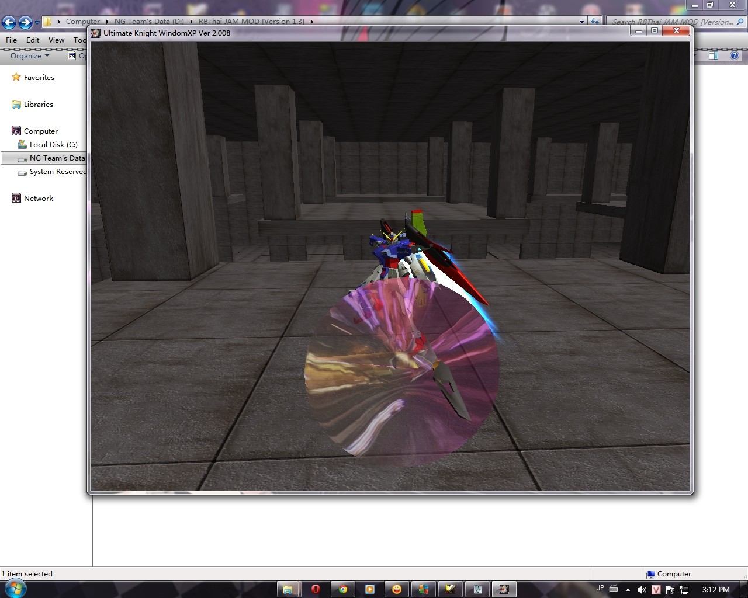
Task: Switch to the WindomXP game taskbar button
Action: (x=504, y=589)
